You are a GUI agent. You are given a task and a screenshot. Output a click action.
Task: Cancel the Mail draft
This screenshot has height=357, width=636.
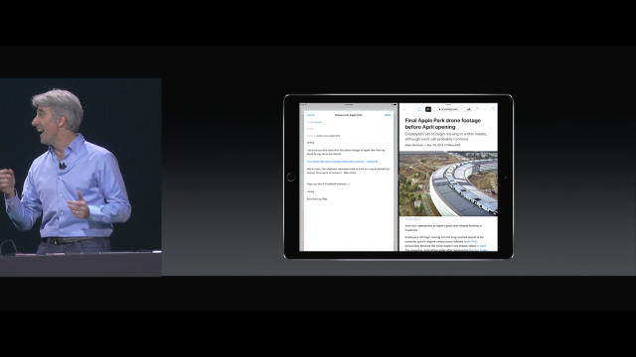[x=311, y=115]
